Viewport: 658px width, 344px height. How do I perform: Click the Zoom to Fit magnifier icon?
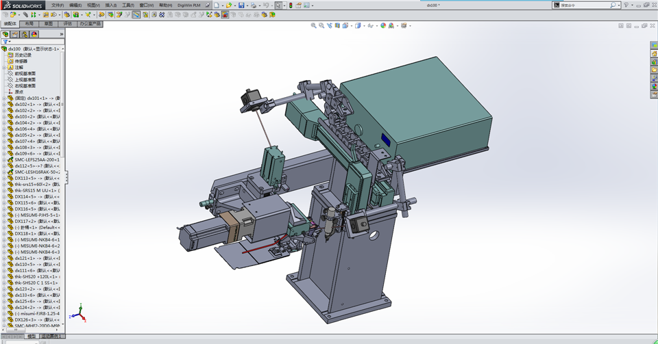(313, 26)
